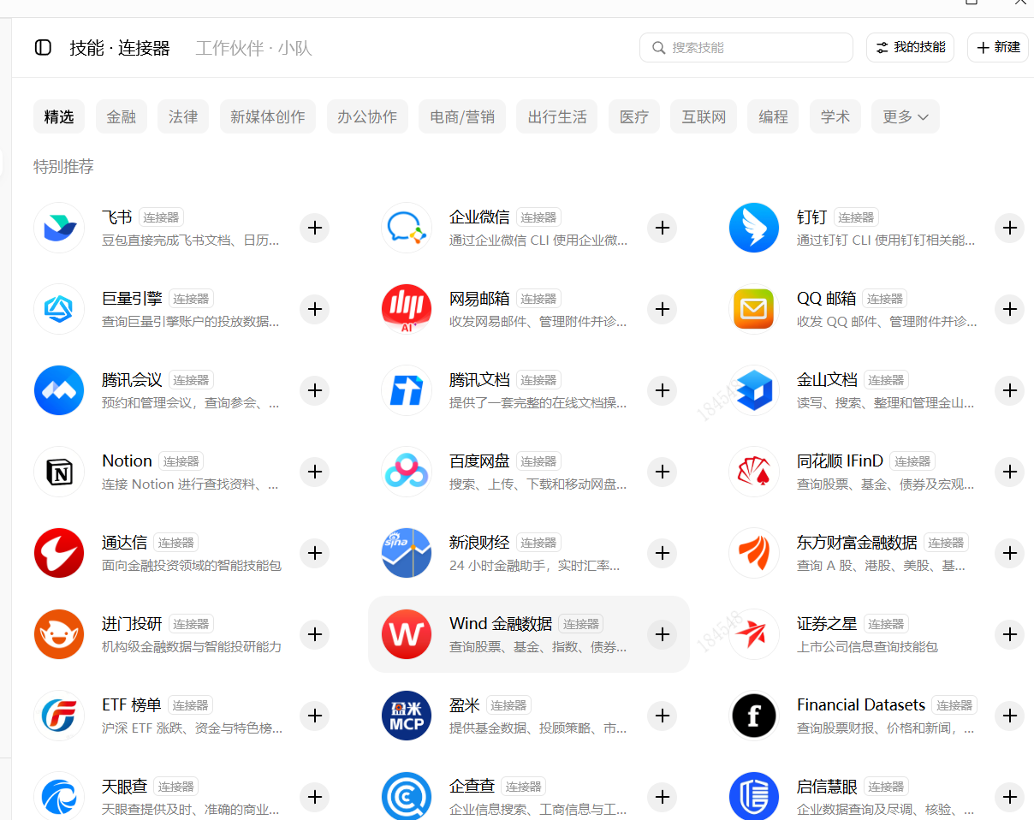
Task: Toggle the sidebar panel icon
Action: click(43, 47)
